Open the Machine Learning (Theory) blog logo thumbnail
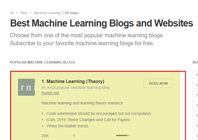This screenshot has width=198, height=140. click(26, 87)
